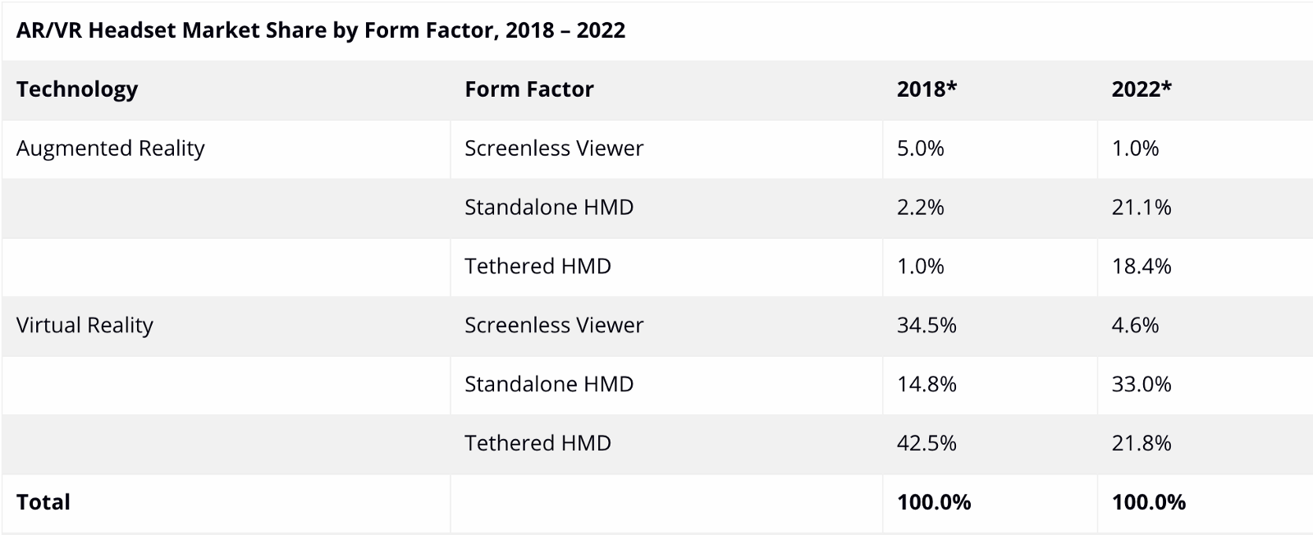
Task: Select the 21.1% cell
Action: [1141, 208]
